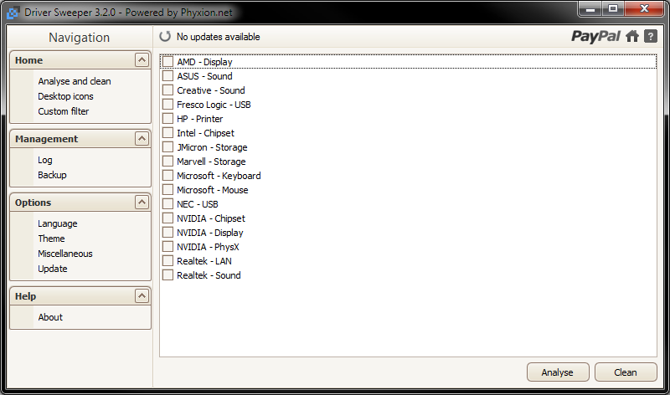Tick the Creative - Sound checkbox

point(168,90)
